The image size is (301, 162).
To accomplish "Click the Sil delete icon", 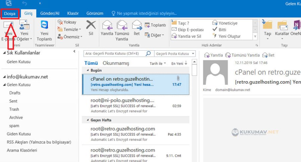I will pyautogui.click(x=91, y=26).
